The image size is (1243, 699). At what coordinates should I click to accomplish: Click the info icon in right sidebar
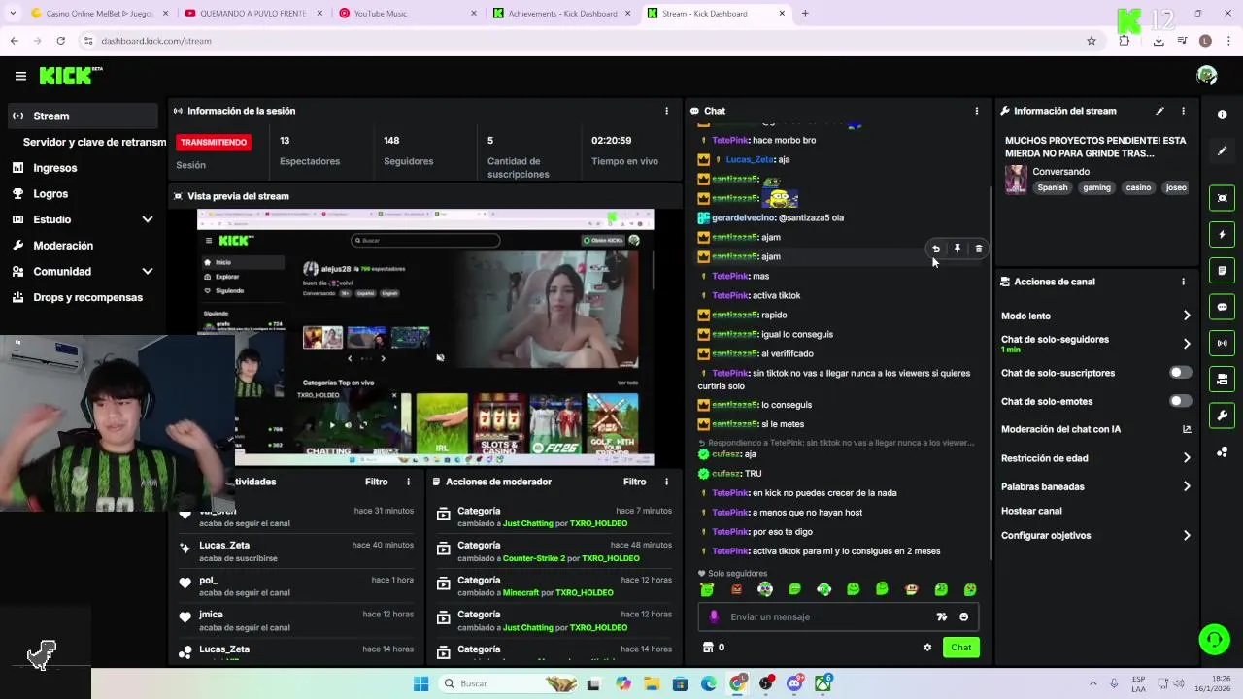tap(1222, 115)
